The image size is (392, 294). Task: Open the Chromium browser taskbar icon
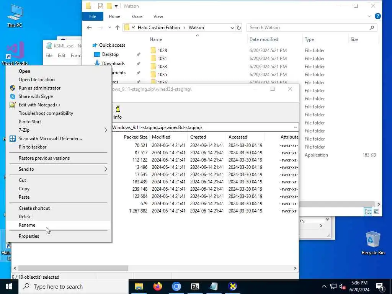176,286
